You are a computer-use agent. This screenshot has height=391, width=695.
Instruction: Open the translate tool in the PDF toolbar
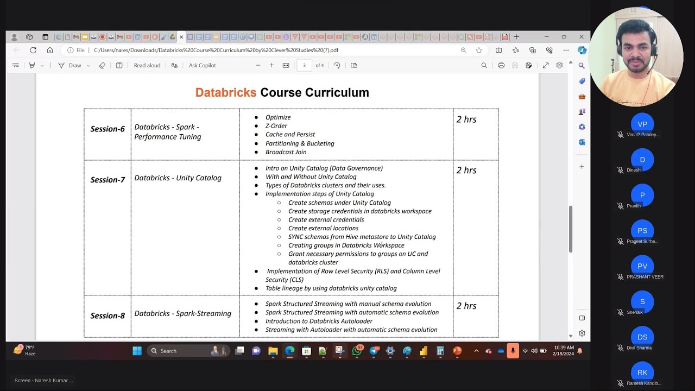coord(174,65)
